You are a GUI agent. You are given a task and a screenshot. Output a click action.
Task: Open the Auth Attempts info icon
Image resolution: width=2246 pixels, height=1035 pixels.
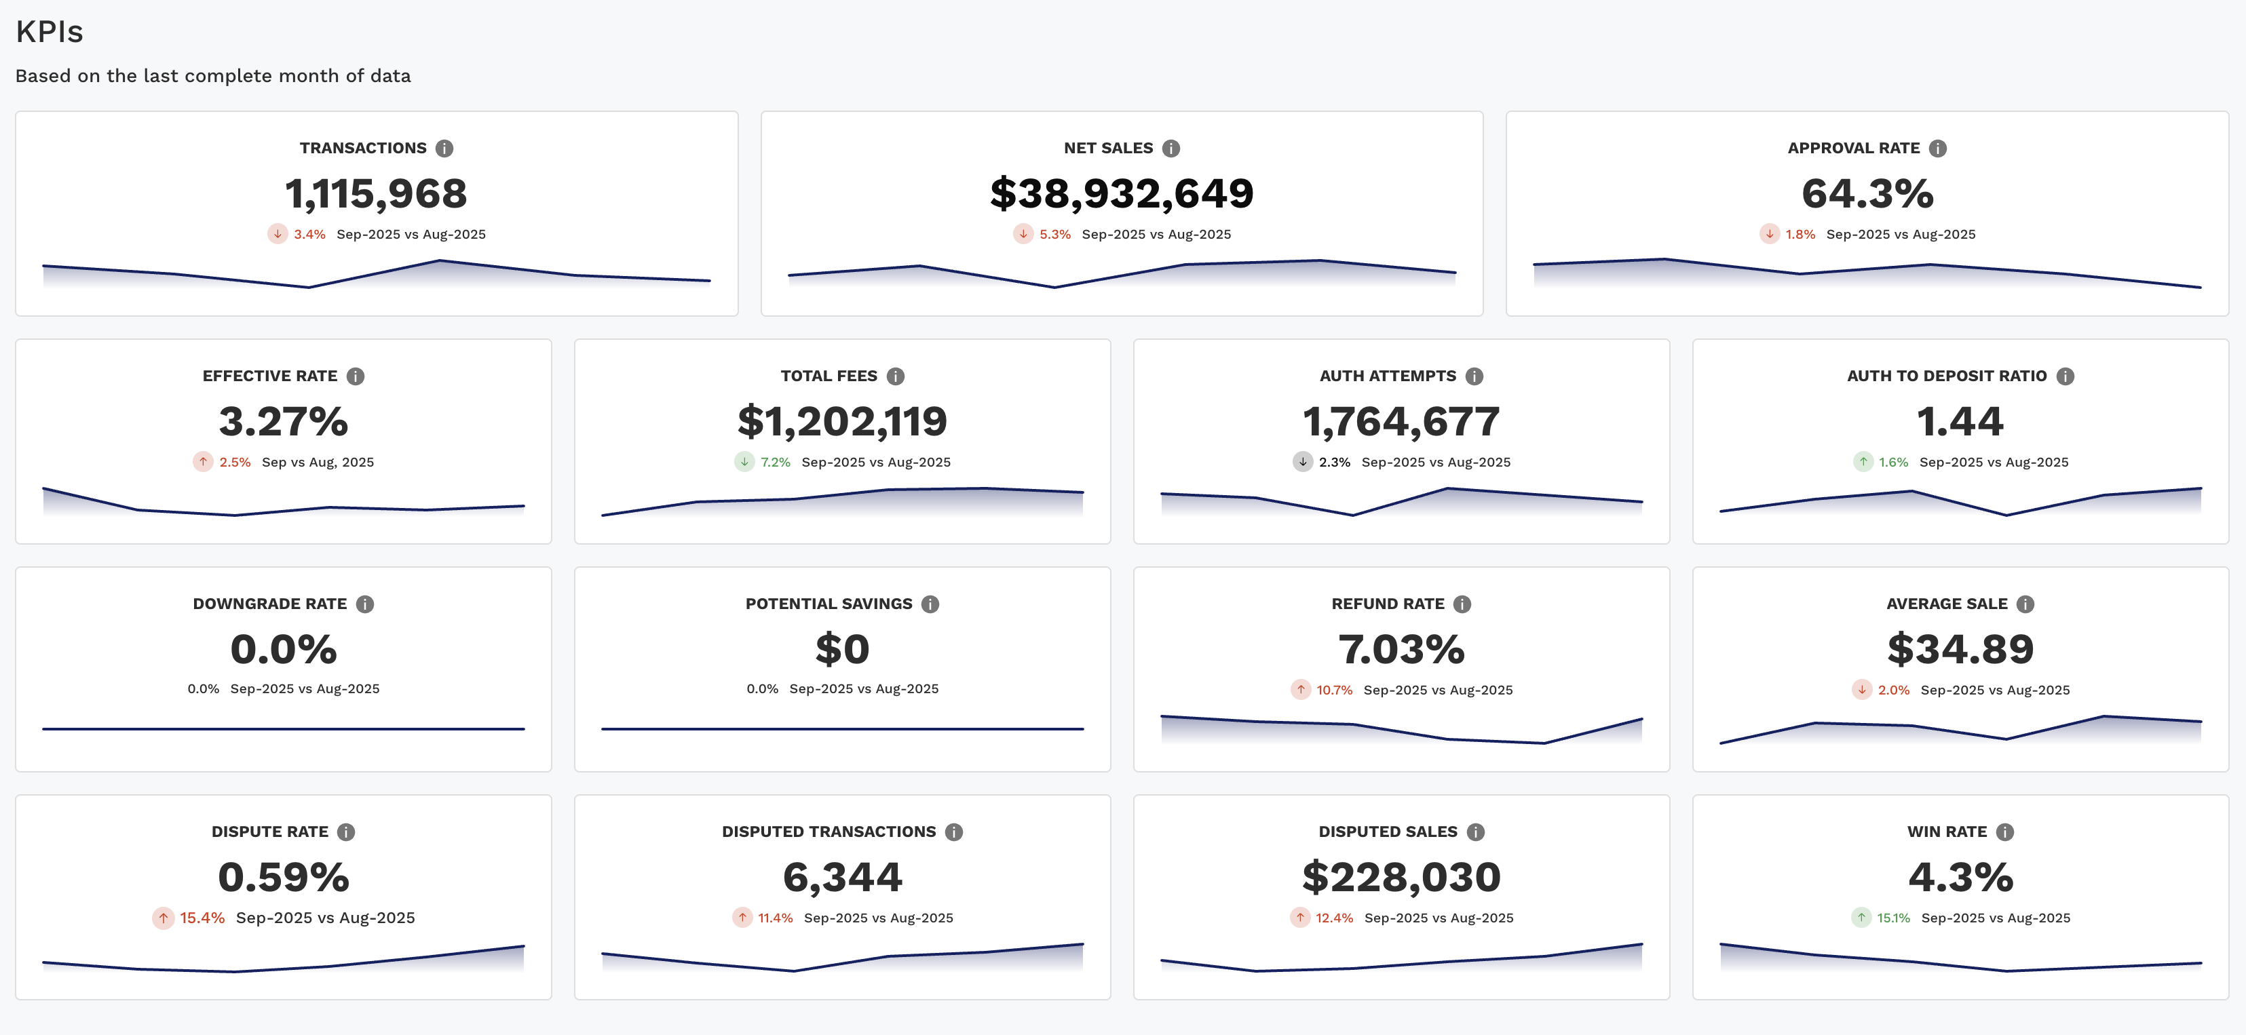(1474, 376)
